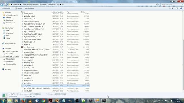Open OBS Studio from the taskbar
The image size is (184, 103).
tap(77, 101)
